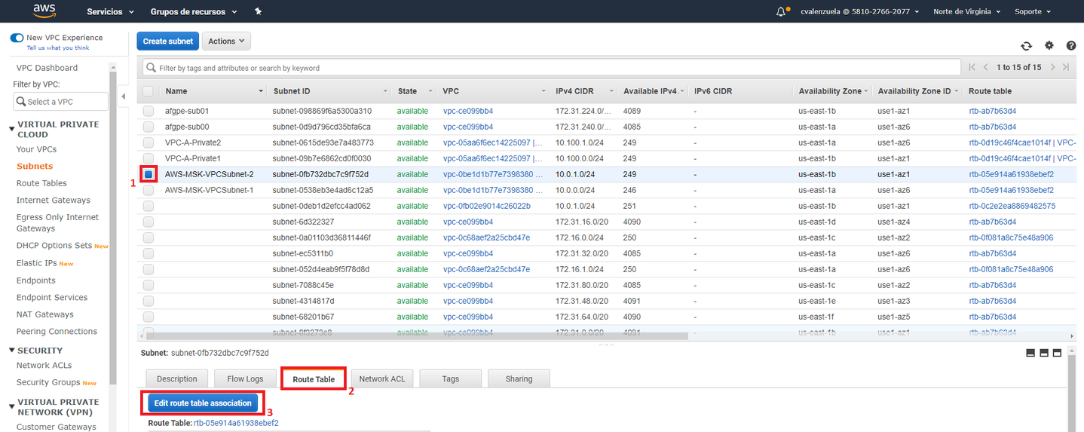This screenshot has height=432, width=1084.
Task: Collapse the left navigation pane
Action: pos(124,97)
